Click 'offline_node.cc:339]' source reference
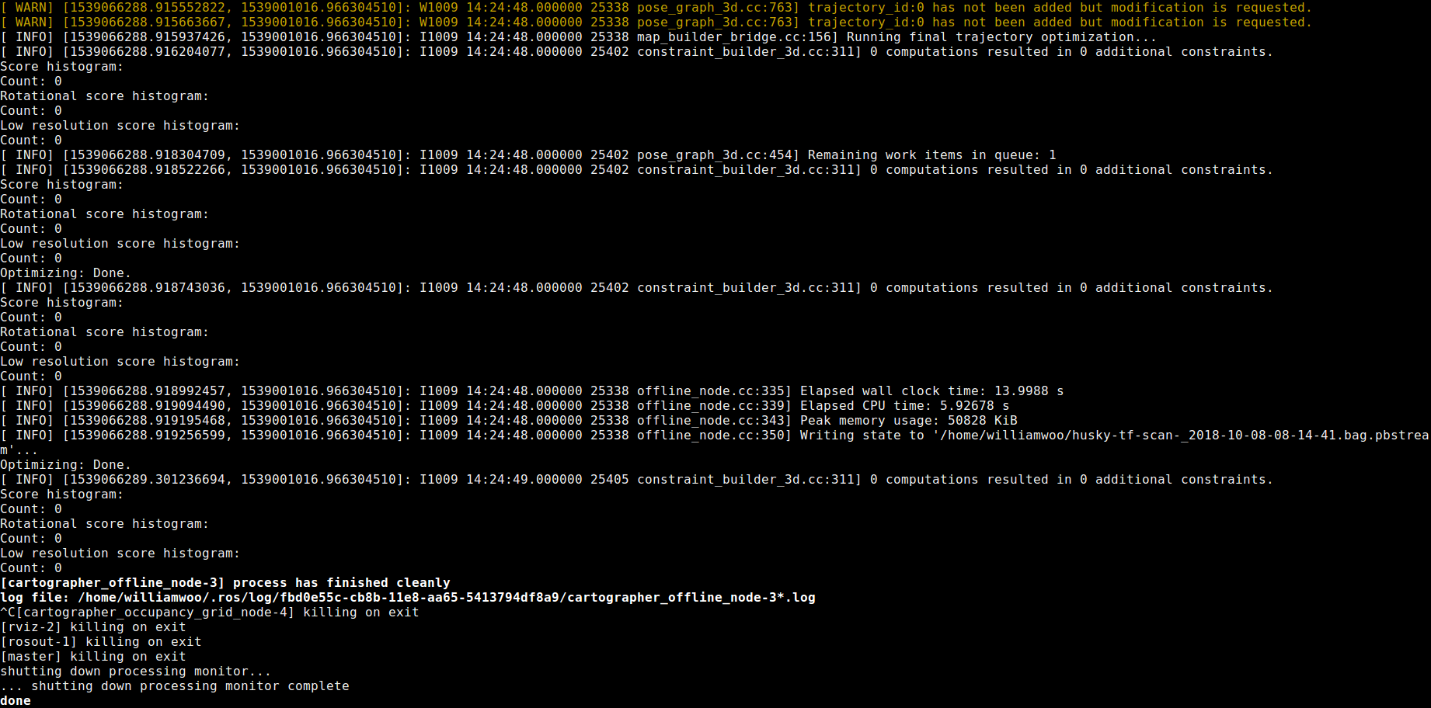Viewport: 1431px width, 708px height. (x=715, y=406)
